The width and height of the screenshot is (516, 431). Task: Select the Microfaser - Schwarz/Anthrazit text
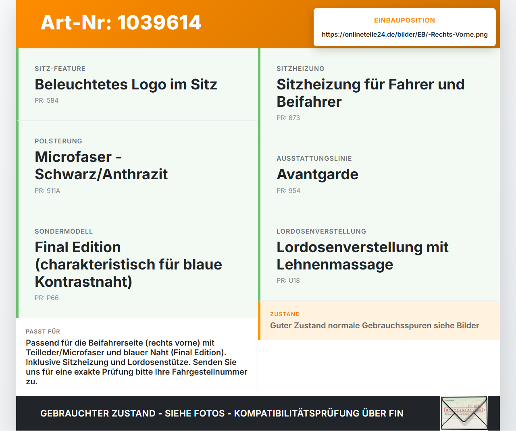(101, 166)
